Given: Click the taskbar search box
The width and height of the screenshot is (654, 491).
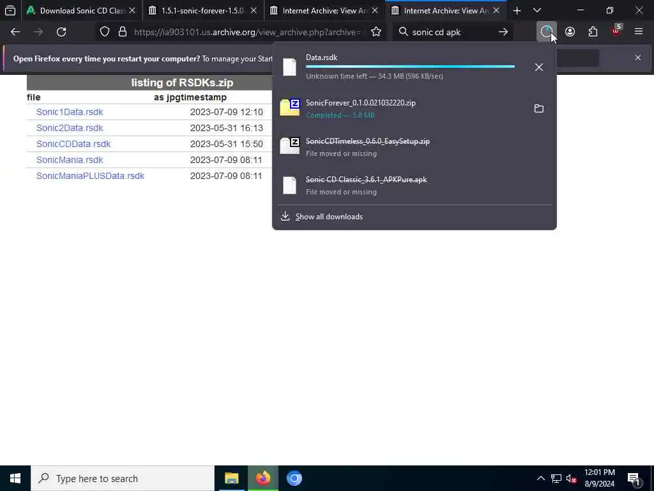Looking at the screenshot, I should [x=123, y=478].
